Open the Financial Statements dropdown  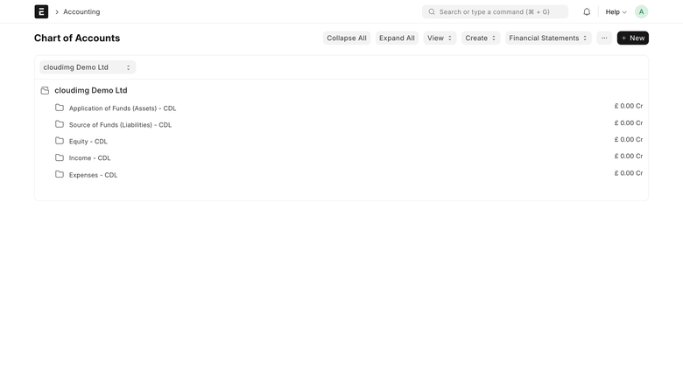(x=548, y=38)
